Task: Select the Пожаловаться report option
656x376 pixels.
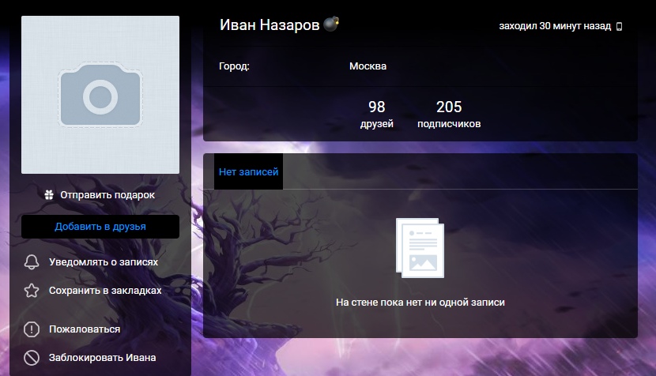Action: [85, 329]
